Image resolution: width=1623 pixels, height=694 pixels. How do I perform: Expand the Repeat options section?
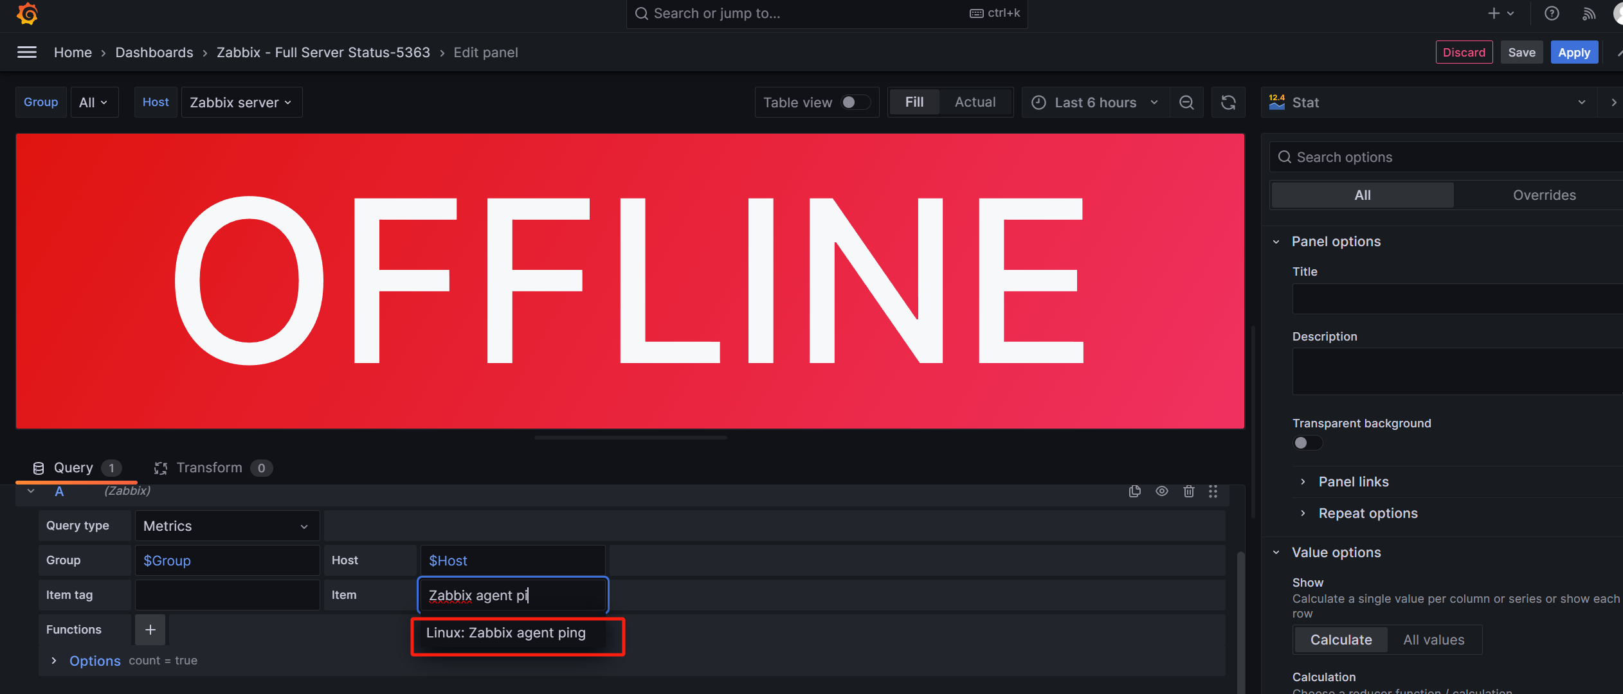click(1367, 512)
